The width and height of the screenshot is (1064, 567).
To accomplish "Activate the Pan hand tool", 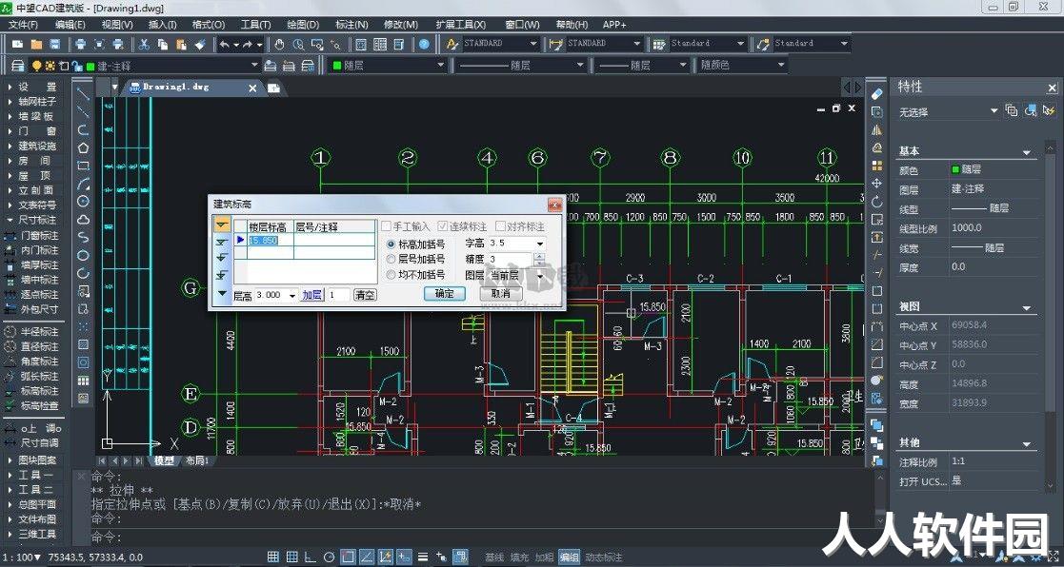I will (x=279, y=44).
